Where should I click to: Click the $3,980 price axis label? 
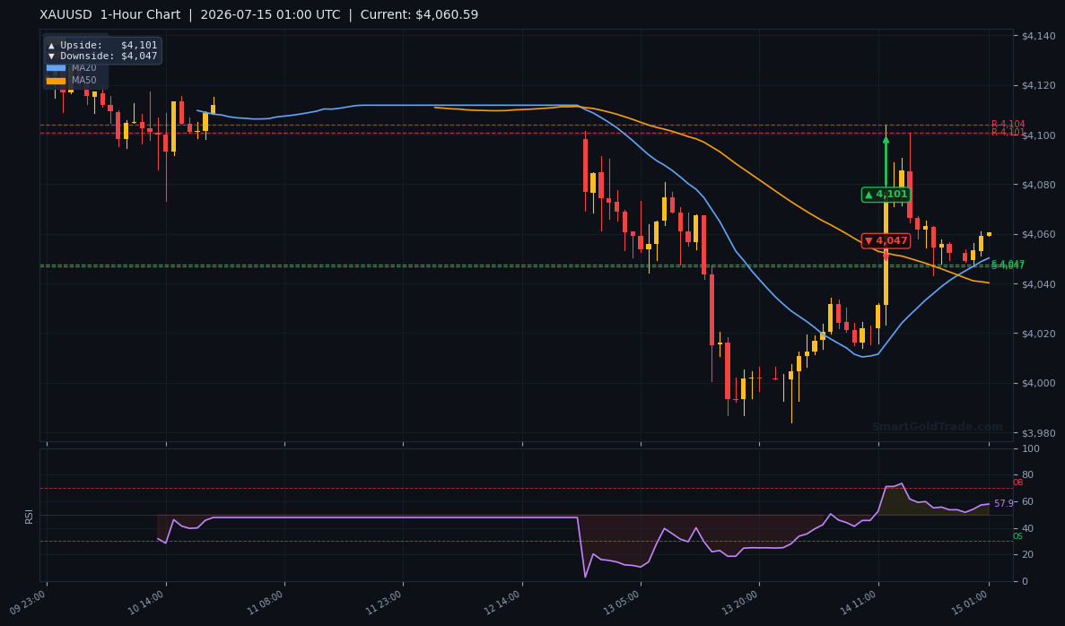tap(1038, 433)
